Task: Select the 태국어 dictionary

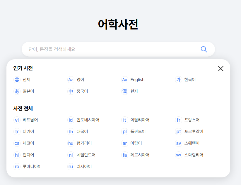Action: tap(82, 131)
